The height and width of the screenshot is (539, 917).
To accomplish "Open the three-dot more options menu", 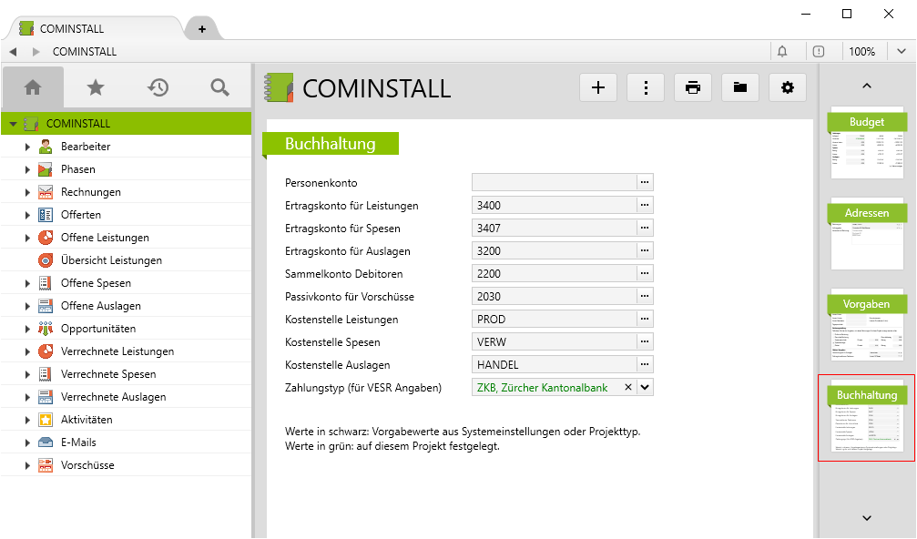I will (646, 87).
